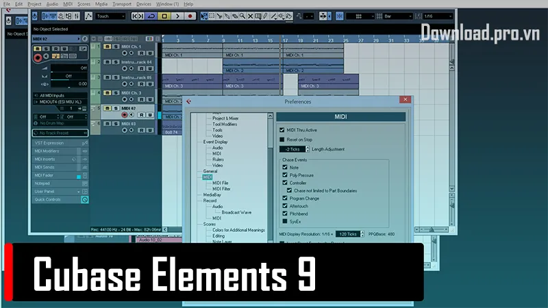Image resolution: width=548 pixels, height=308 pixels.
Task: Open the 1/16 quantize preset dropdown
Action: pyautogui.click(x=438, y=16)
